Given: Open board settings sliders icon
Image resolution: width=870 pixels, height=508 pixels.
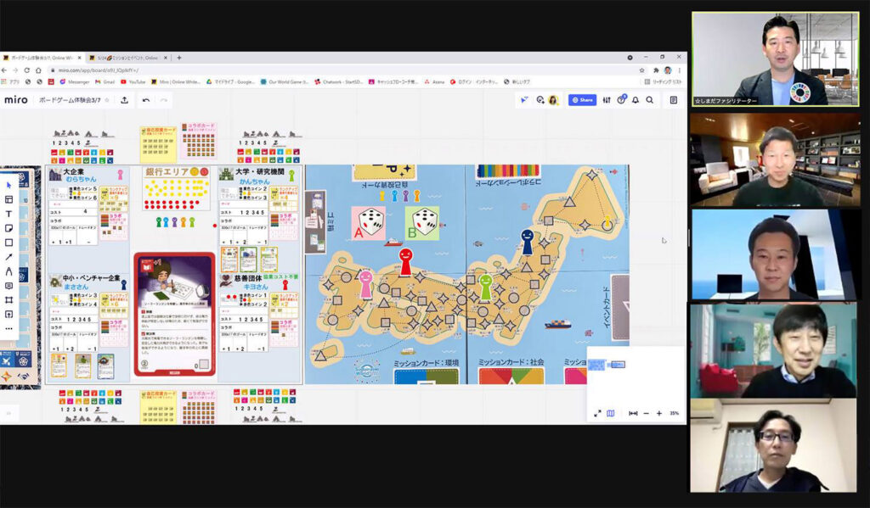Looking at the screenshot, I should coord(607,100).
